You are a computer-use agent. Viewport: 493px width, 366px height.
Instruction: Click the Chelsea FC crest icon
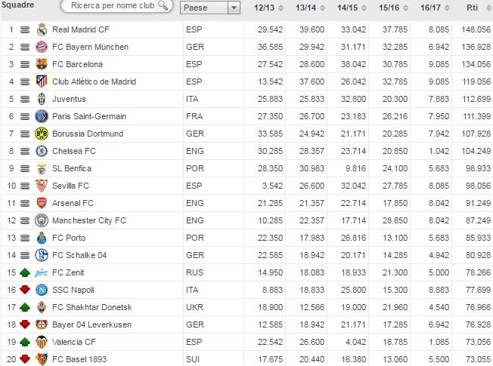coord(41,151)
